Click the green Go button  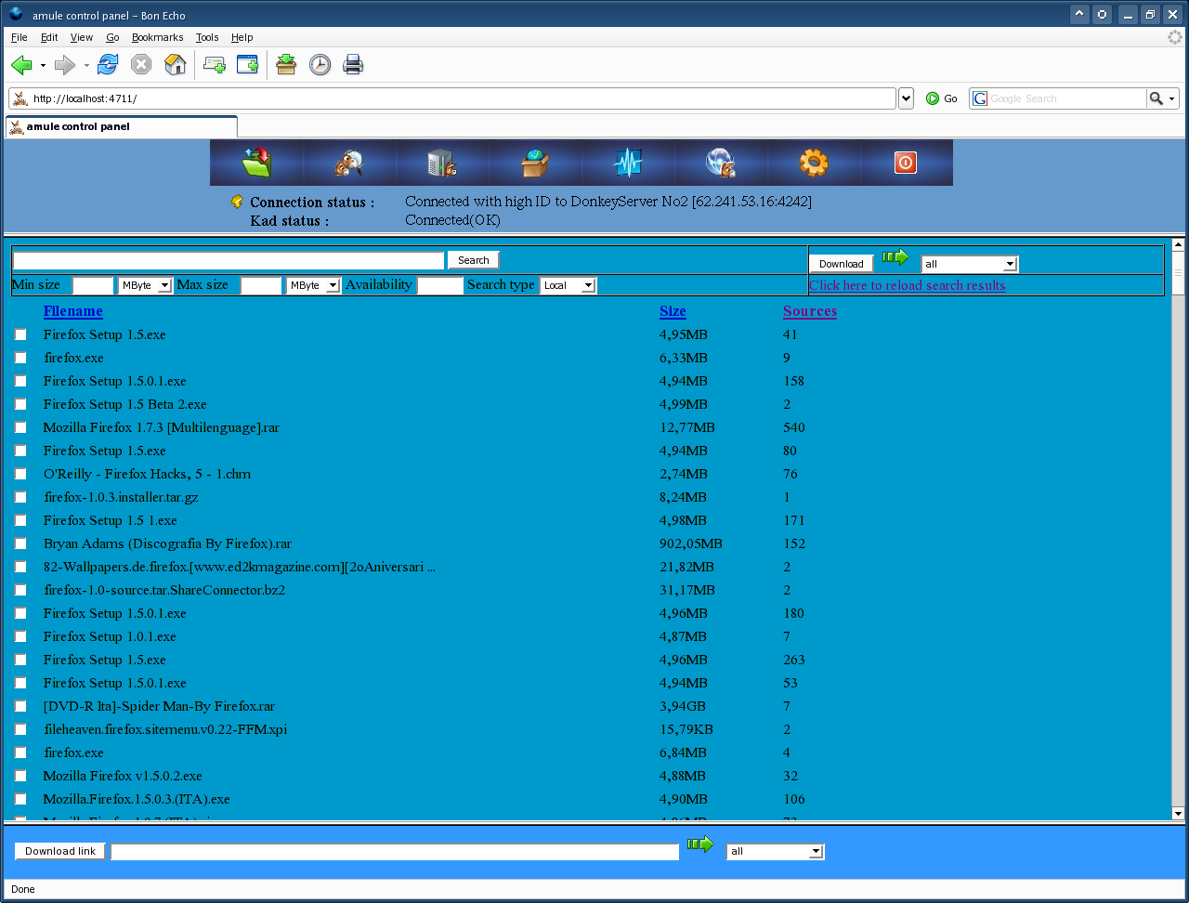pos(941,98)
